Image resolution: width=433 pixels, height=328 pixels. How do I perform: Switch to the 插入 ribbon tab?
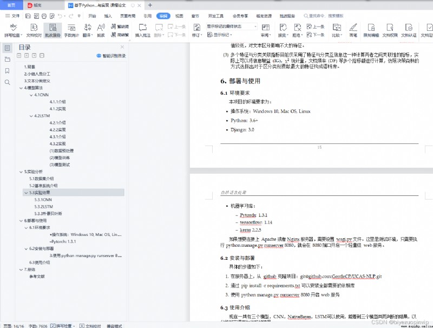pos(108,16)
